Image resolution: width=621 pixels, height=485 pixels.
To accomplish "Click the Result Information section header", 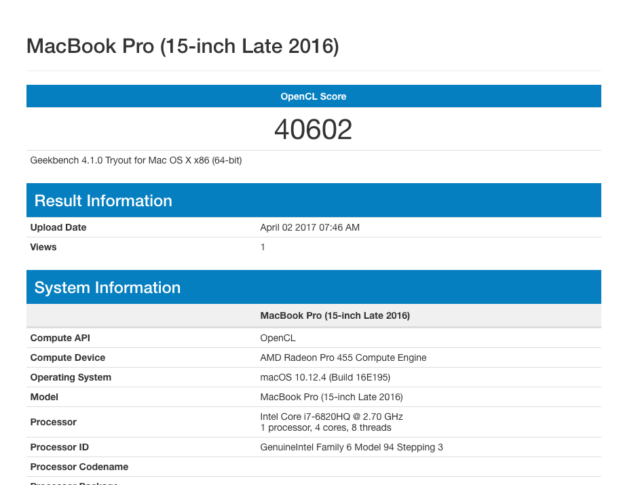I will tap(314, 200).
